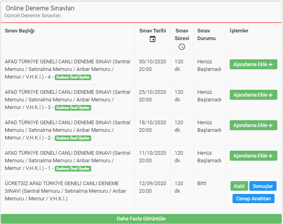Viewport: 283px width, 224px height.
Task: Select the ÜCRETSİZ AFAD deneme sınavı title
Action: [66, 191]
